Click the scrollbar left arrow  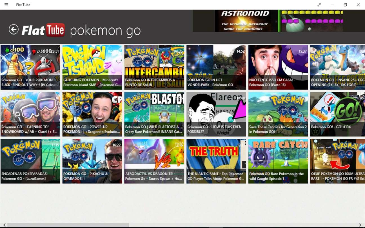[4, 225]
